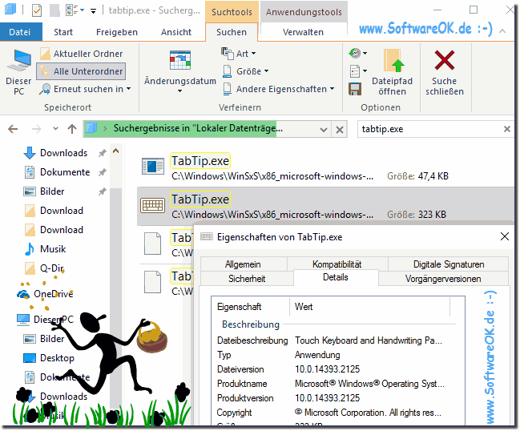Open the Größe filter dropdown
This screenshot has width=520, height=431.
[x=245, y=71]
